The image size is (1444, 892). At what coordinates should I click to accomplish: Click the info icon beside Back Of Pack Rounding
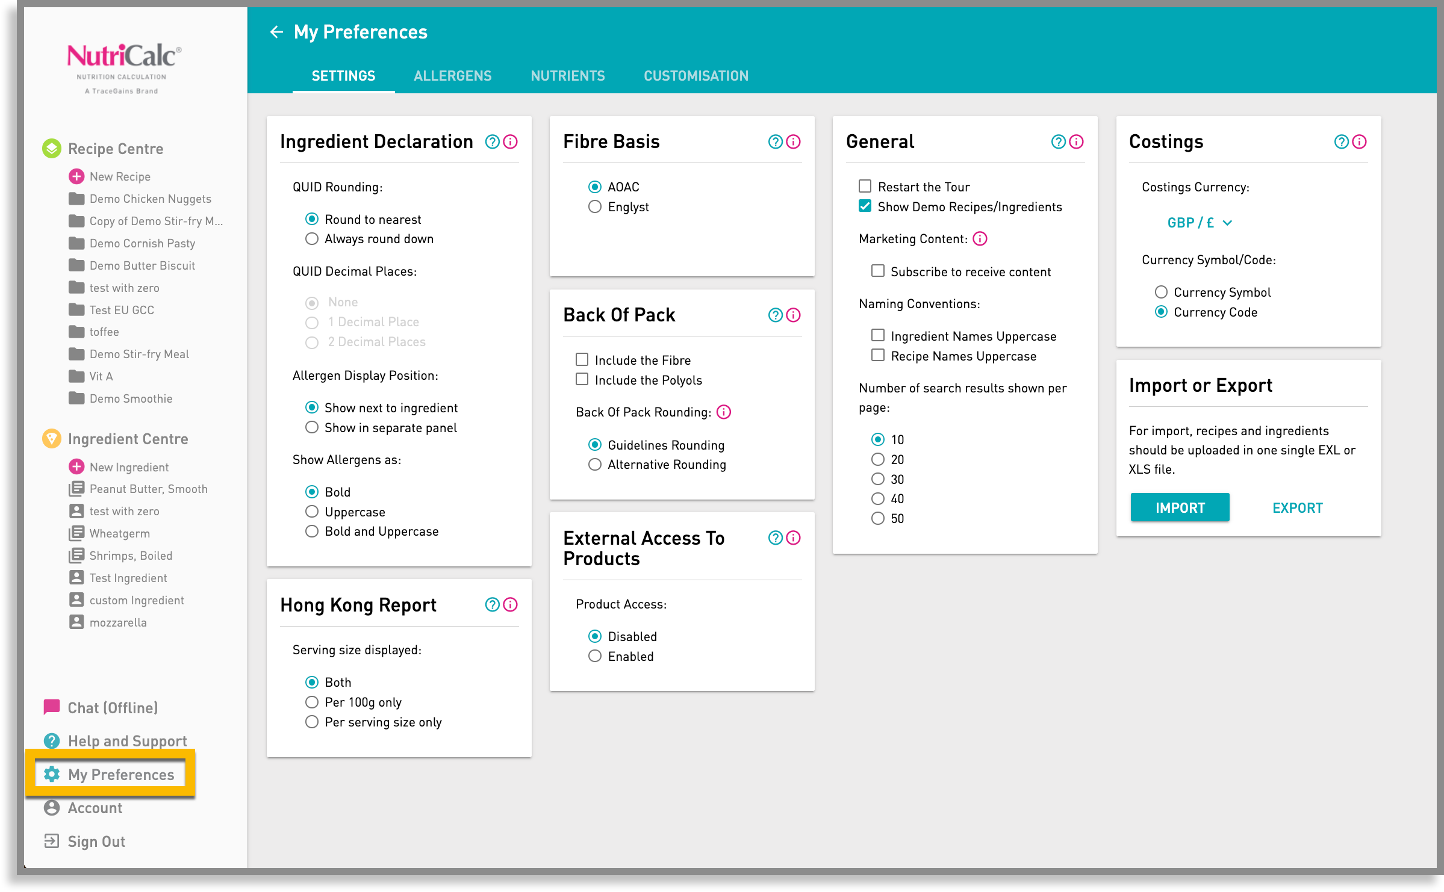click(724, 412)
